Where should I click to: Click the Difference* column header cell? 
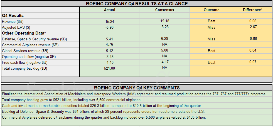pos(252,10)
